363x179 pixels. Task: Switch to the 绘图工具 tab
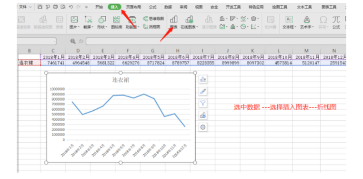point(280,7)
